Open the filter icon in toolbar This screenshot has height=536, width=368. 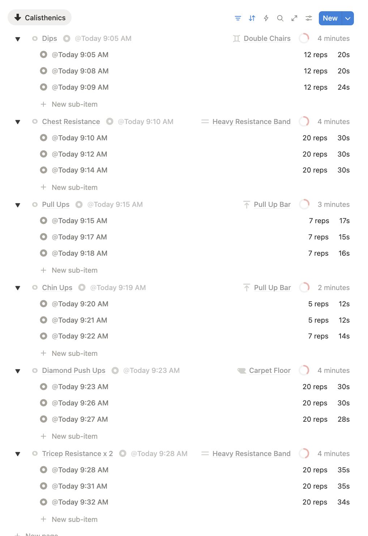238,18
